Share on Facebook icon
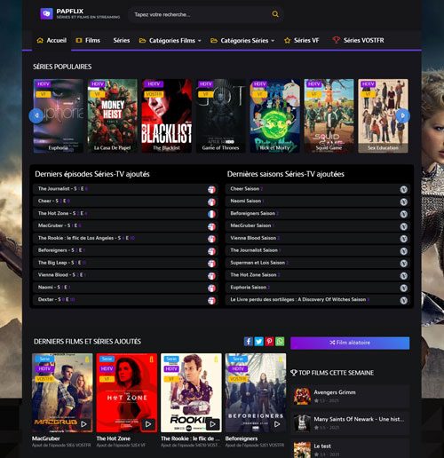 coord(249,342)
